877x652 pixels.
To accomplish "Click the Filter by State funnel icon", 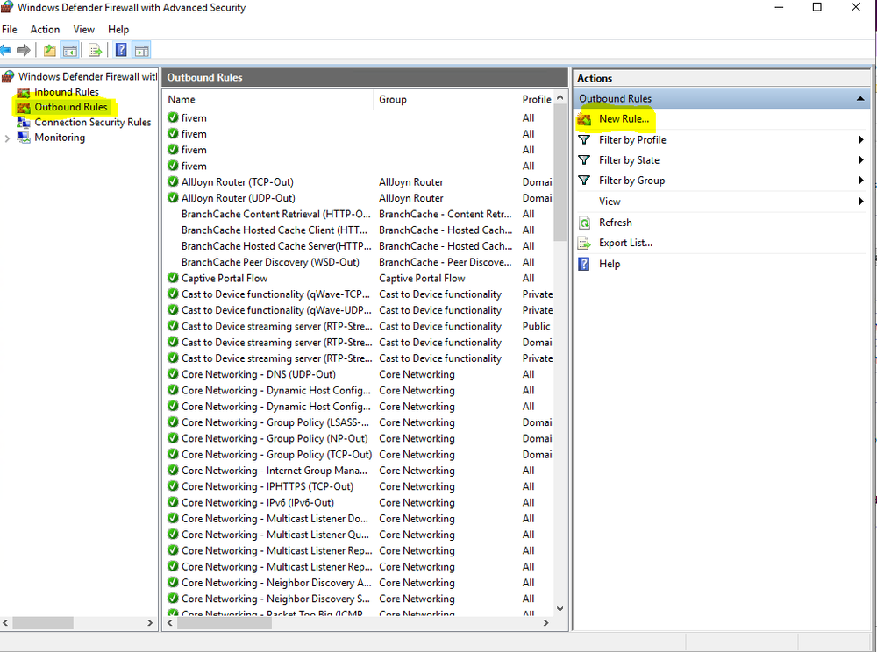I will pyautogui.click(x=584, y=159).
